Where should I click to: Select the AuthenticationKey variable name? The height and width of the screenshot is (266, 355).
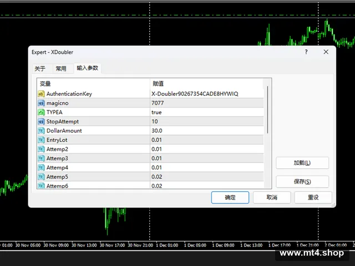click(69, 94)
